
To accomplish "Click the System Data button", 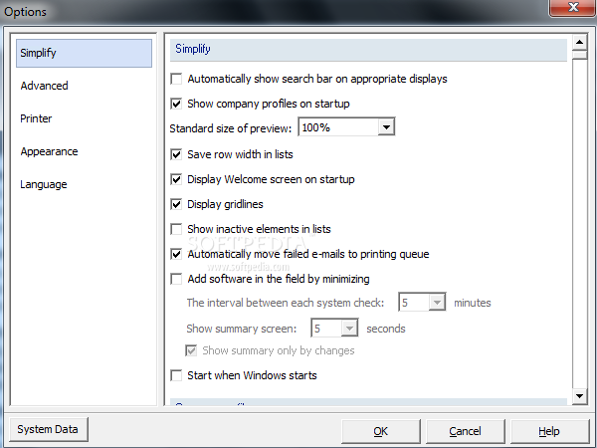I will [48, 429].
